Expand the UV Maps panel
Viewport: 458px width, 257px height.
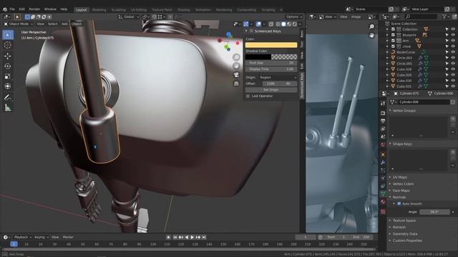point(399,177)
